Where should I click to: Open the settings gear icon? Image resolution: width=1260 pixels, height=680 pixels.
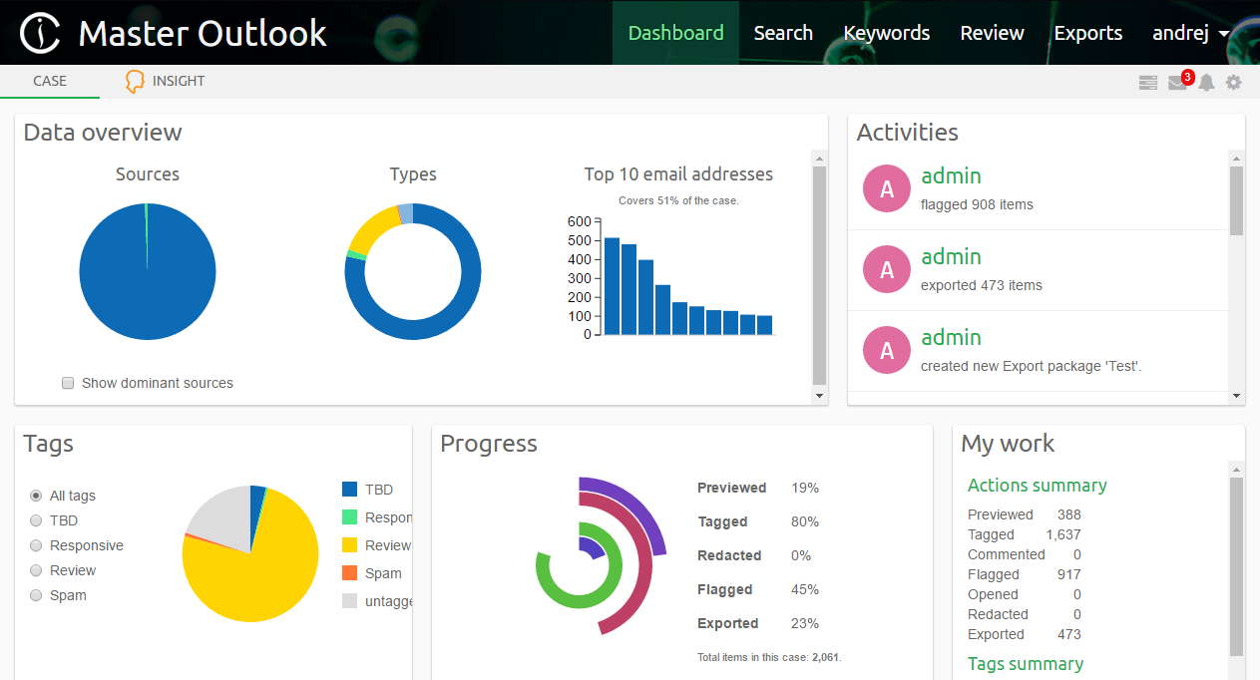(x=1234, y=83)
